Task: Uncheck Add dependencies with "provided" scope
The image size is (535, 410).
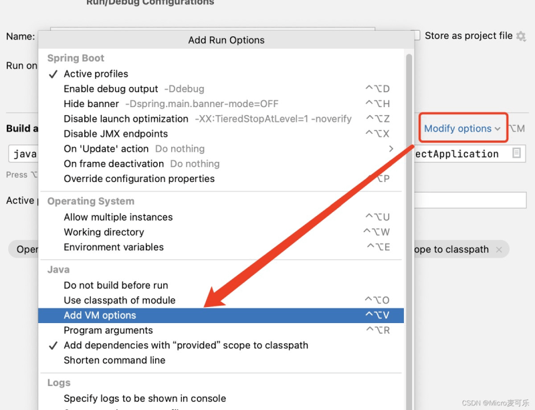Action: tap(186, 345)
